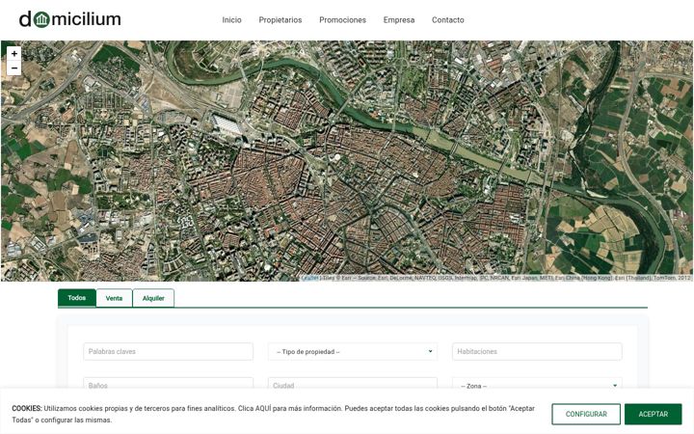
Task: Open the Tipo de propiedad dropdown
Action: click(x=353, y=352)
